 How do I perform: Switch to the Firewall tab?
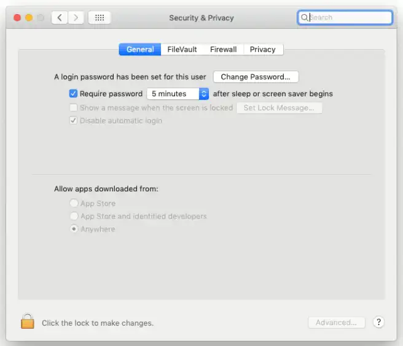pyautogui.click(x=223, y=49)
